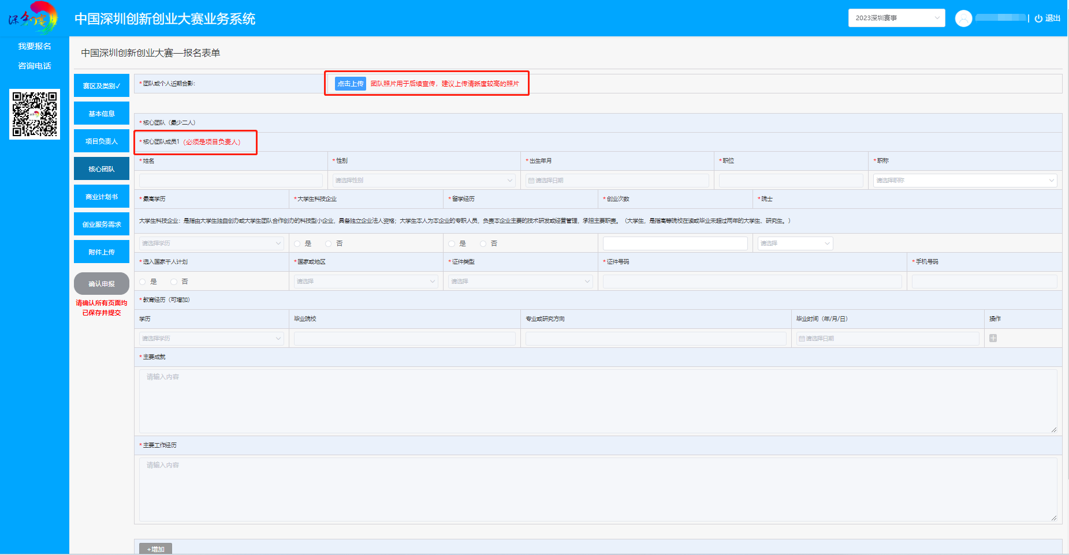Image resolution: width=1069 pixels, height=555 pixels.
Task: Open the 证件类型 dropdown
Action: (x=520, y=282)
